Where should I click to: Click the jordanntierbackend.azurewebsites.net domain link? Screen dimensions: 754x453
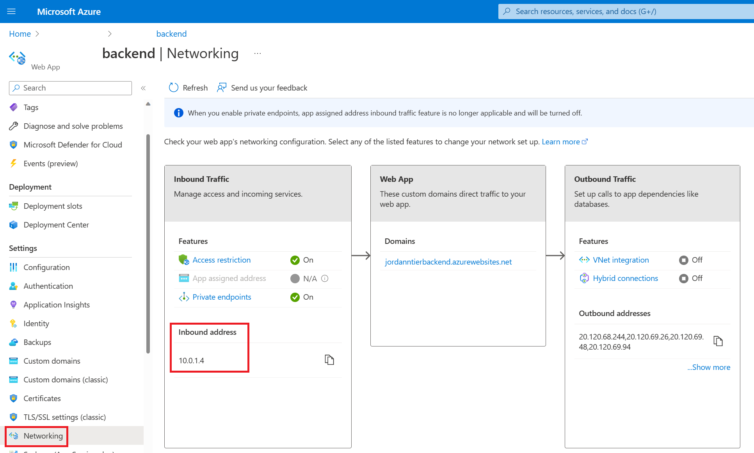point(448,262)
